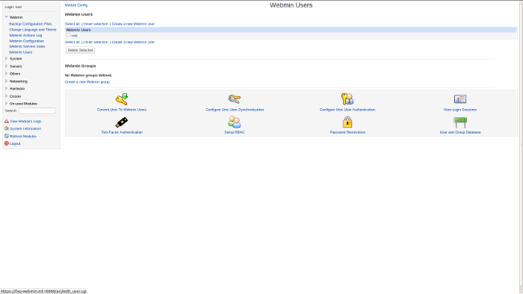Click upper Select all link

pyautogui.click(x=72, y=24)
